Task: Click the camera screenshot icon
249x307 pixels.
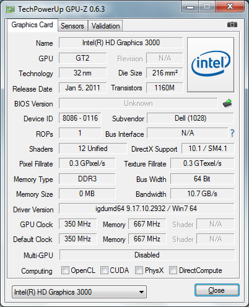Action: pyautogui.click(x=232, y=25)
